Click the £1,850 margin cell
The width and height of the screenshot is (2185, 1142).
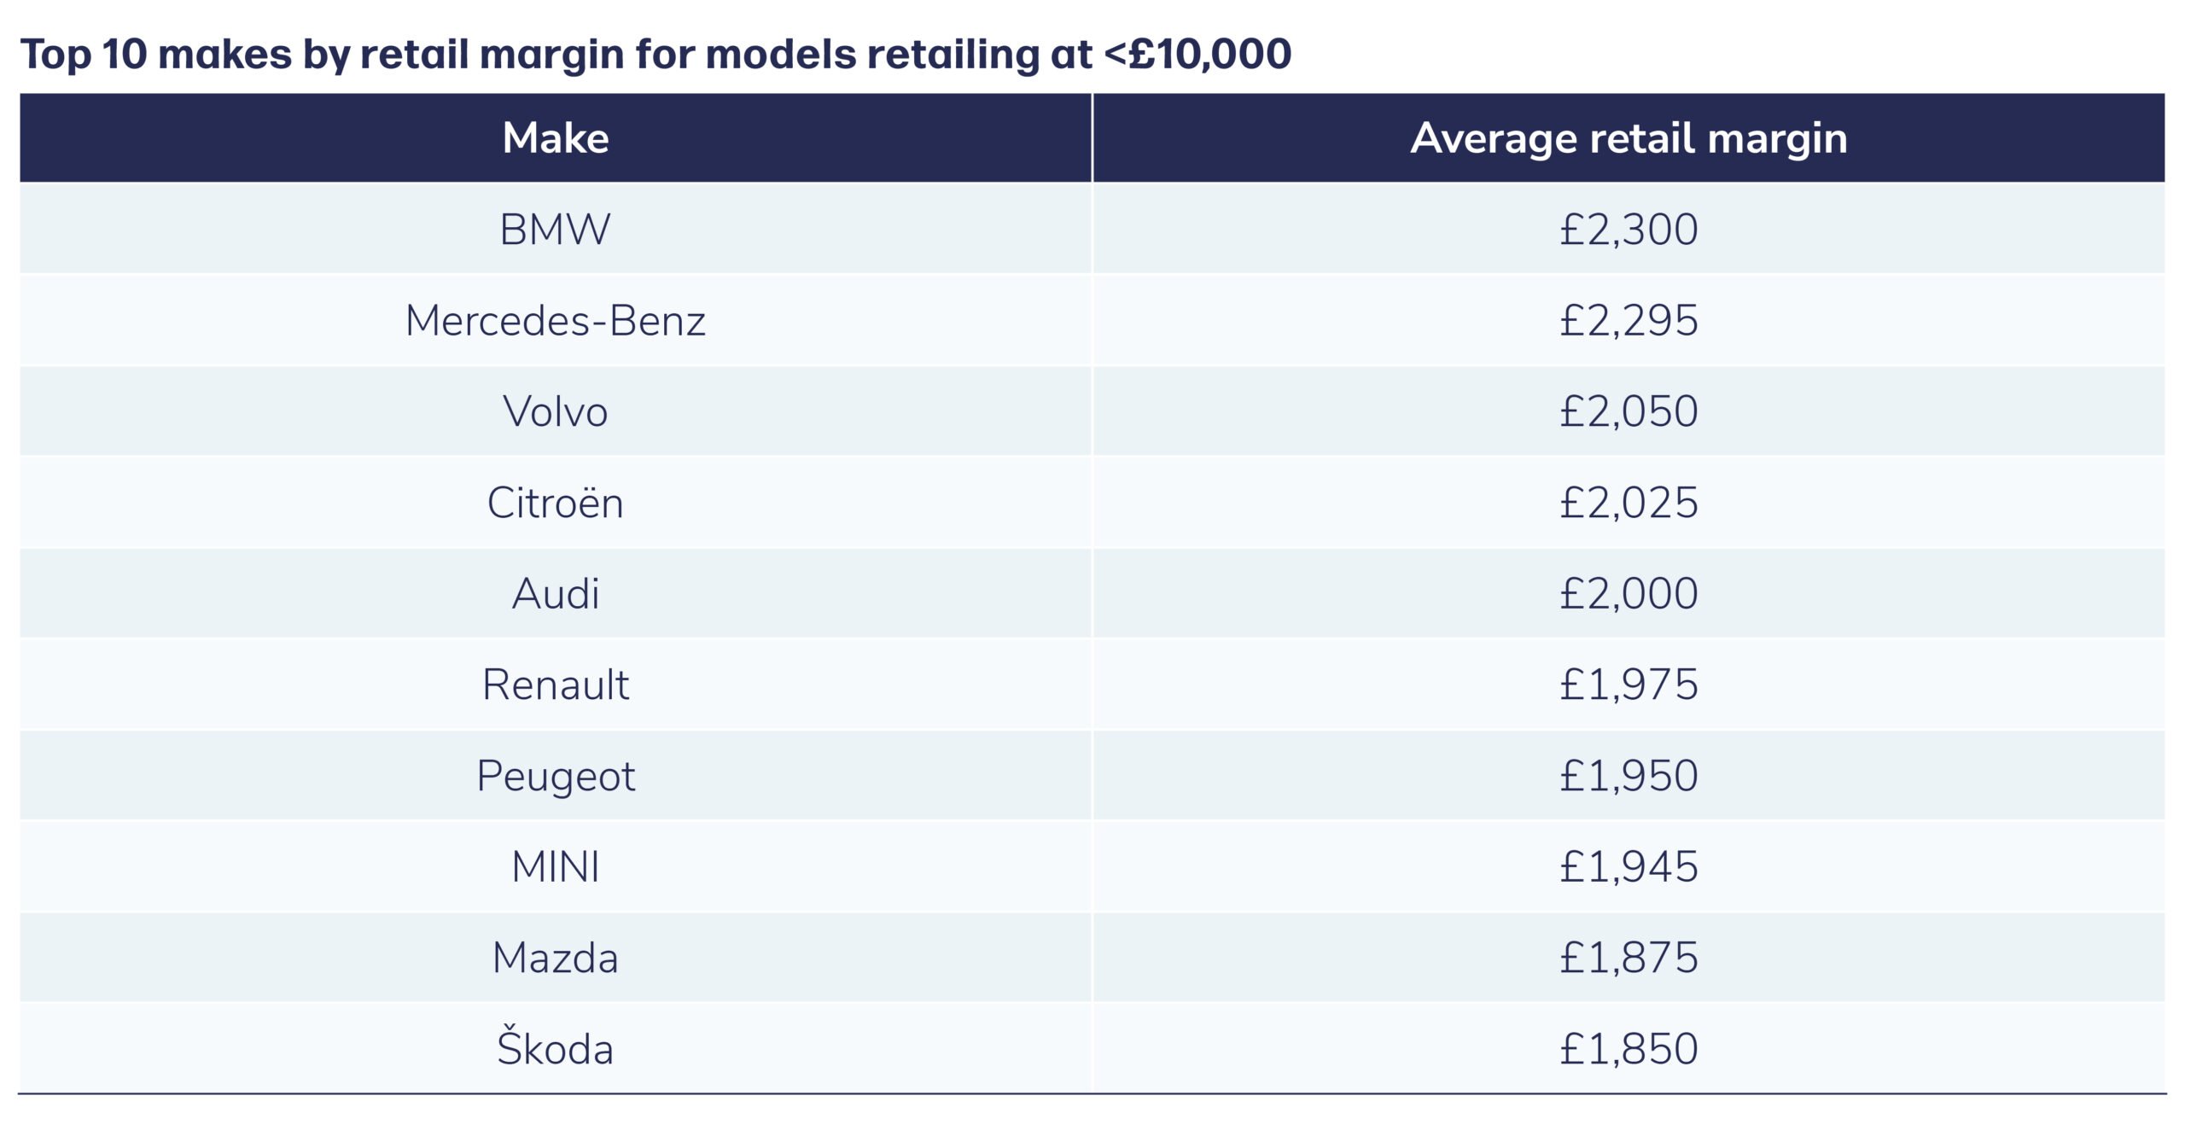1629,1049
